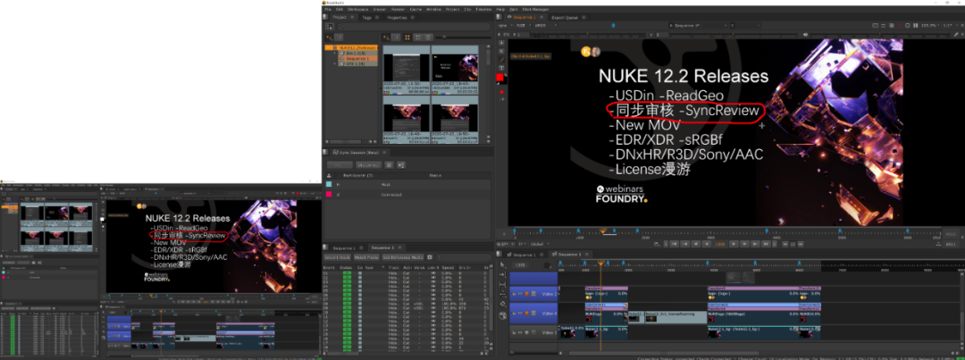Image resolution: width=965 pixels, height=360 pixels.
Task: Toggle the orange blend icon on Video 2
Action: 527,294
